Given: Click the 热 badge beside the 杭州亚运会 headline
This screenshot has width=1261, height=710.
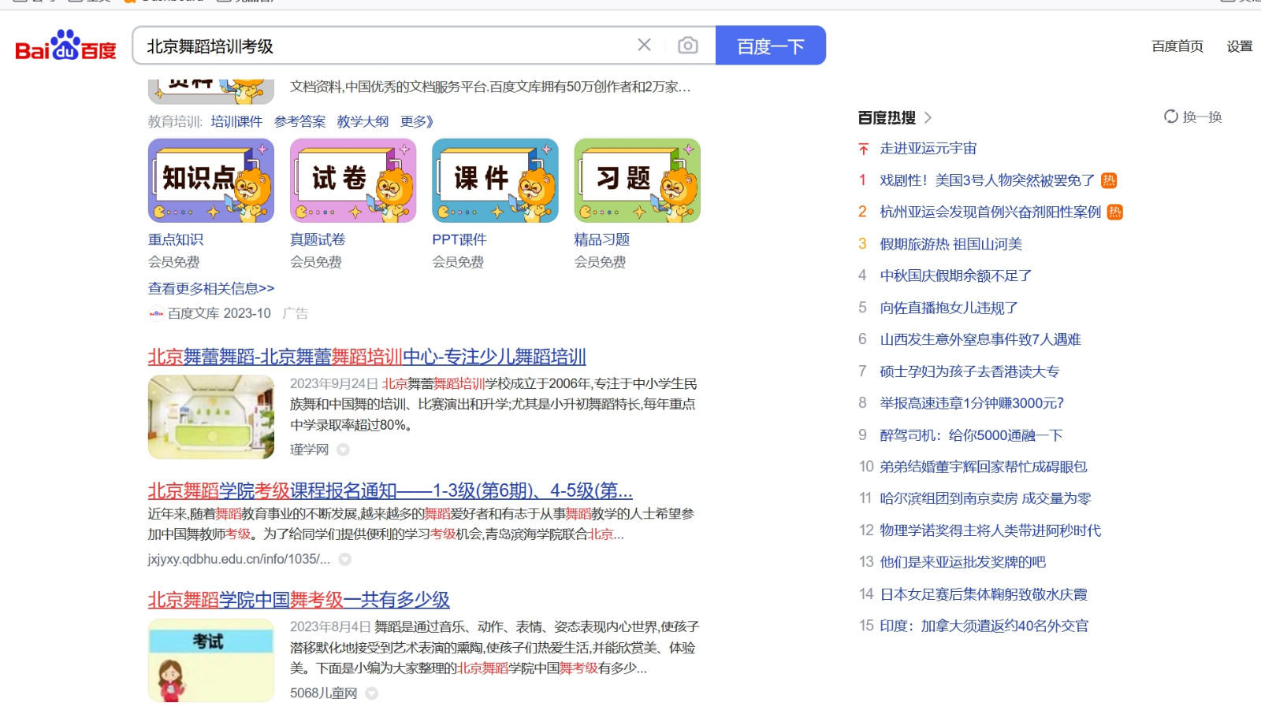Looking at the screenshot, I should (x=1114, y=212).
